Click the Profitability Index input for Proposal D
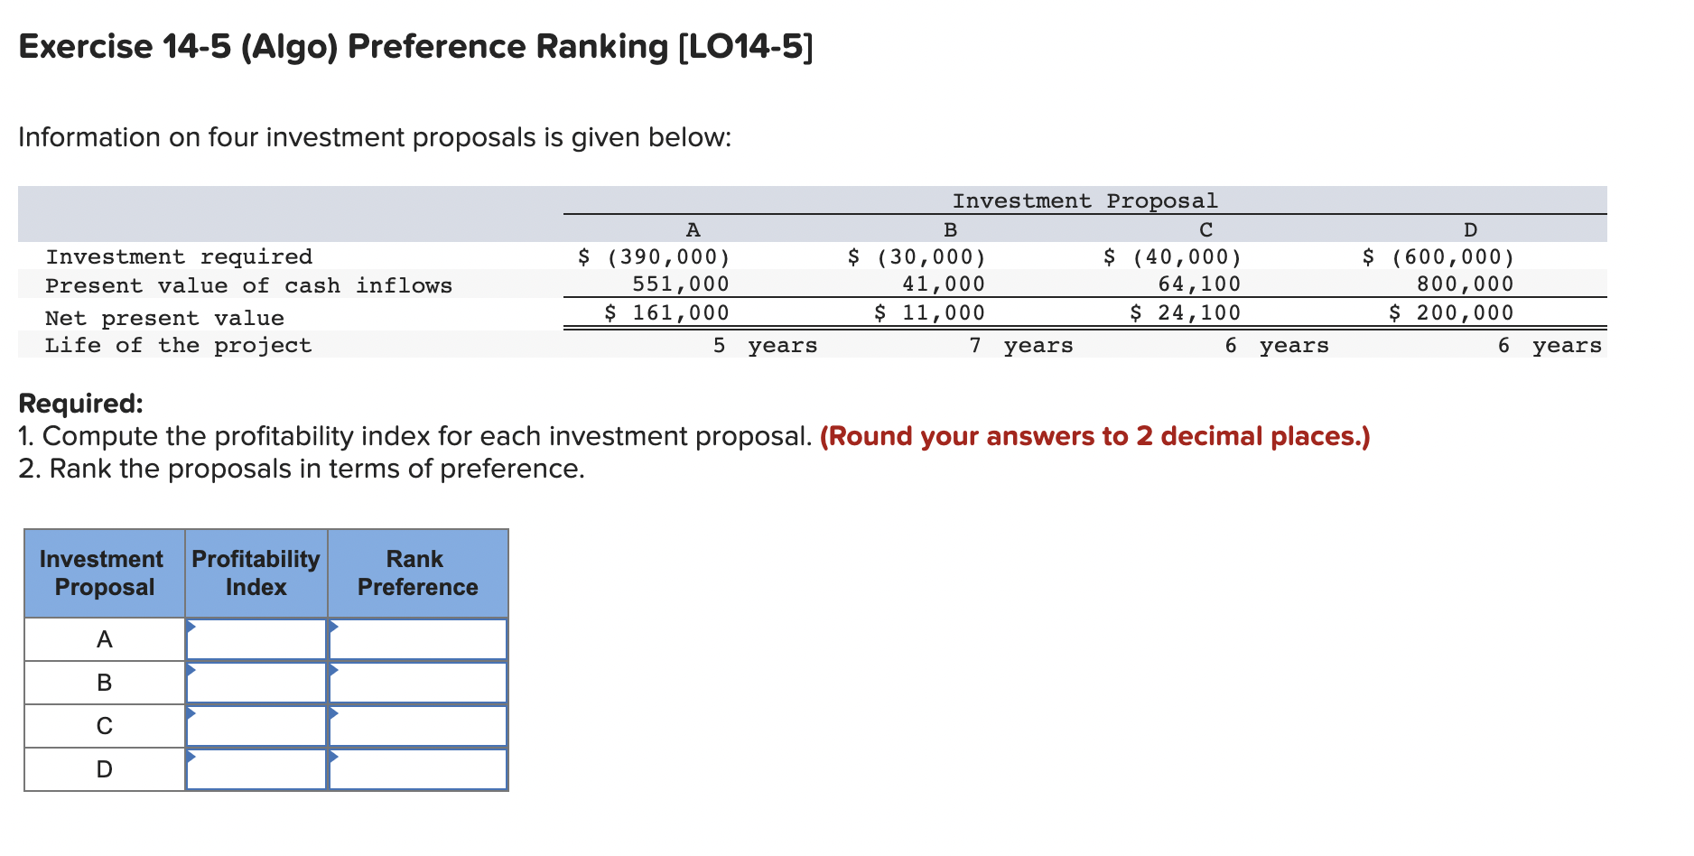The image size is (1694, 856). (256, 768)
